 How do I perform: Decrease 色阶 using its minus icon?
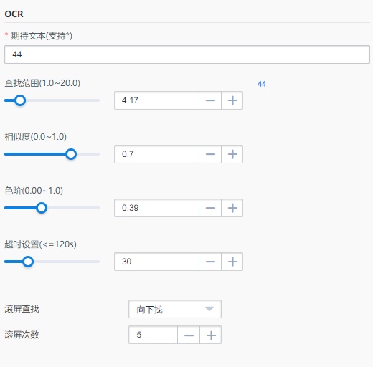[x=210, y=208]
